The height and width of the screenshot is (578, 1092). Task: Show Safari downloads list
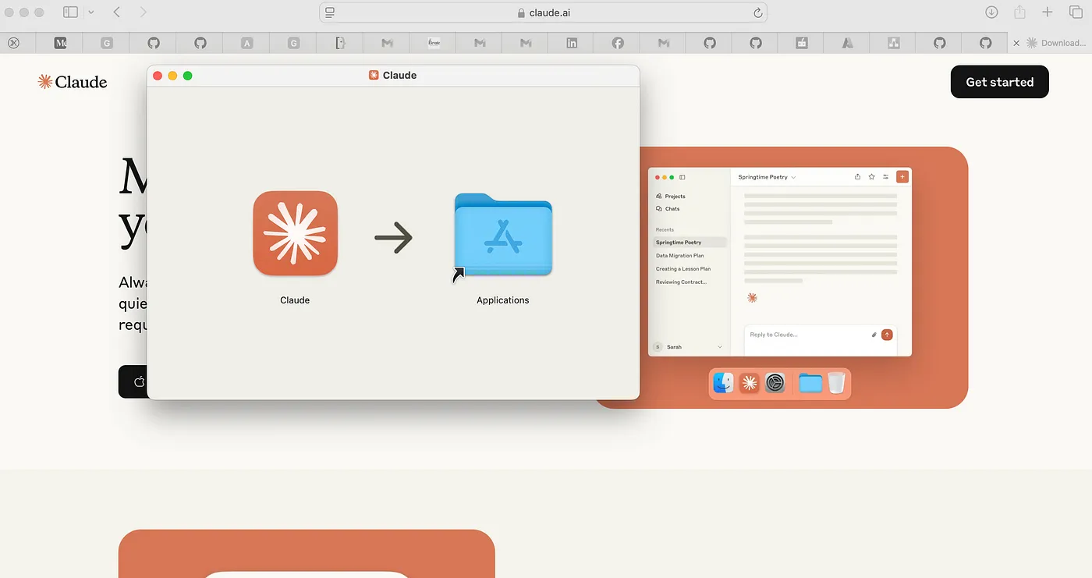tap(991, 12)
